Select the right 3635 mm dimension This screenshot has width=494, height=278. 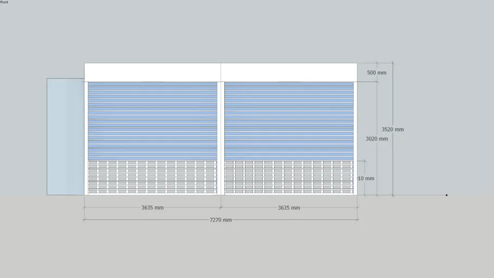[x=289, y=207]
